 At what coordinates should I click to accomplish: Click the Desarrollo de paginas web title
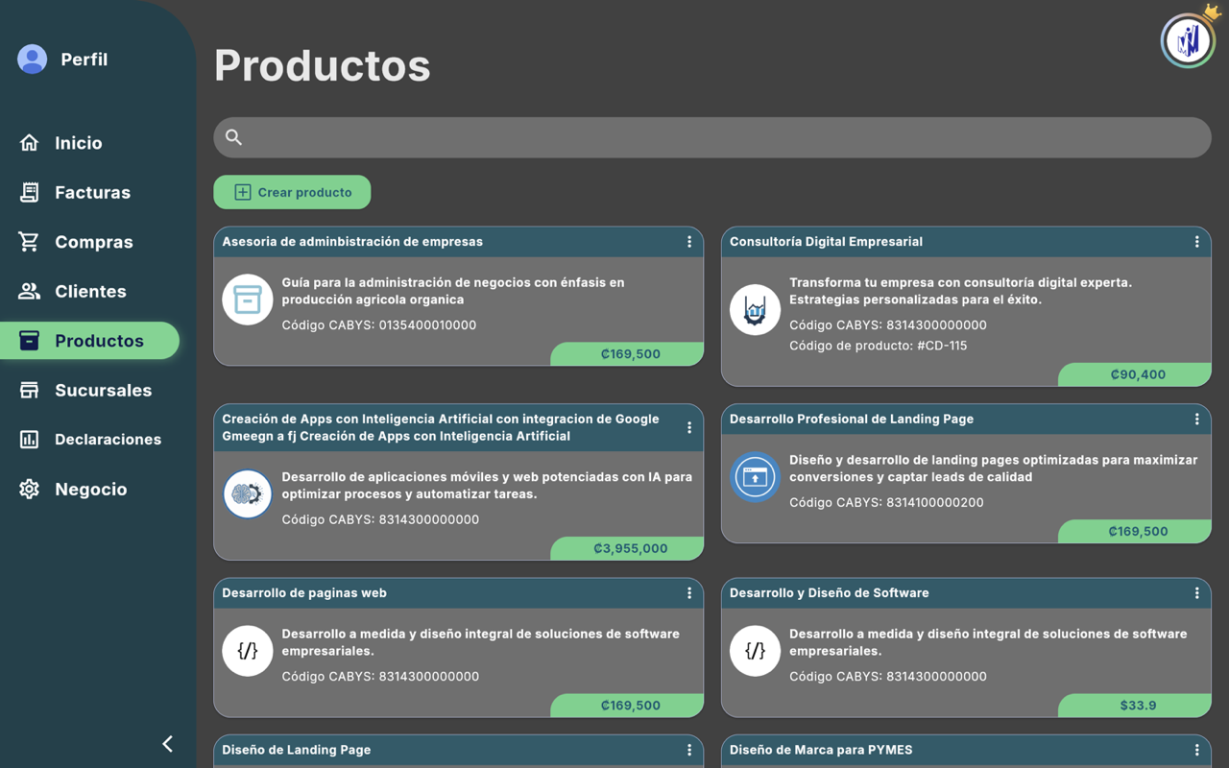coord(304,593)
